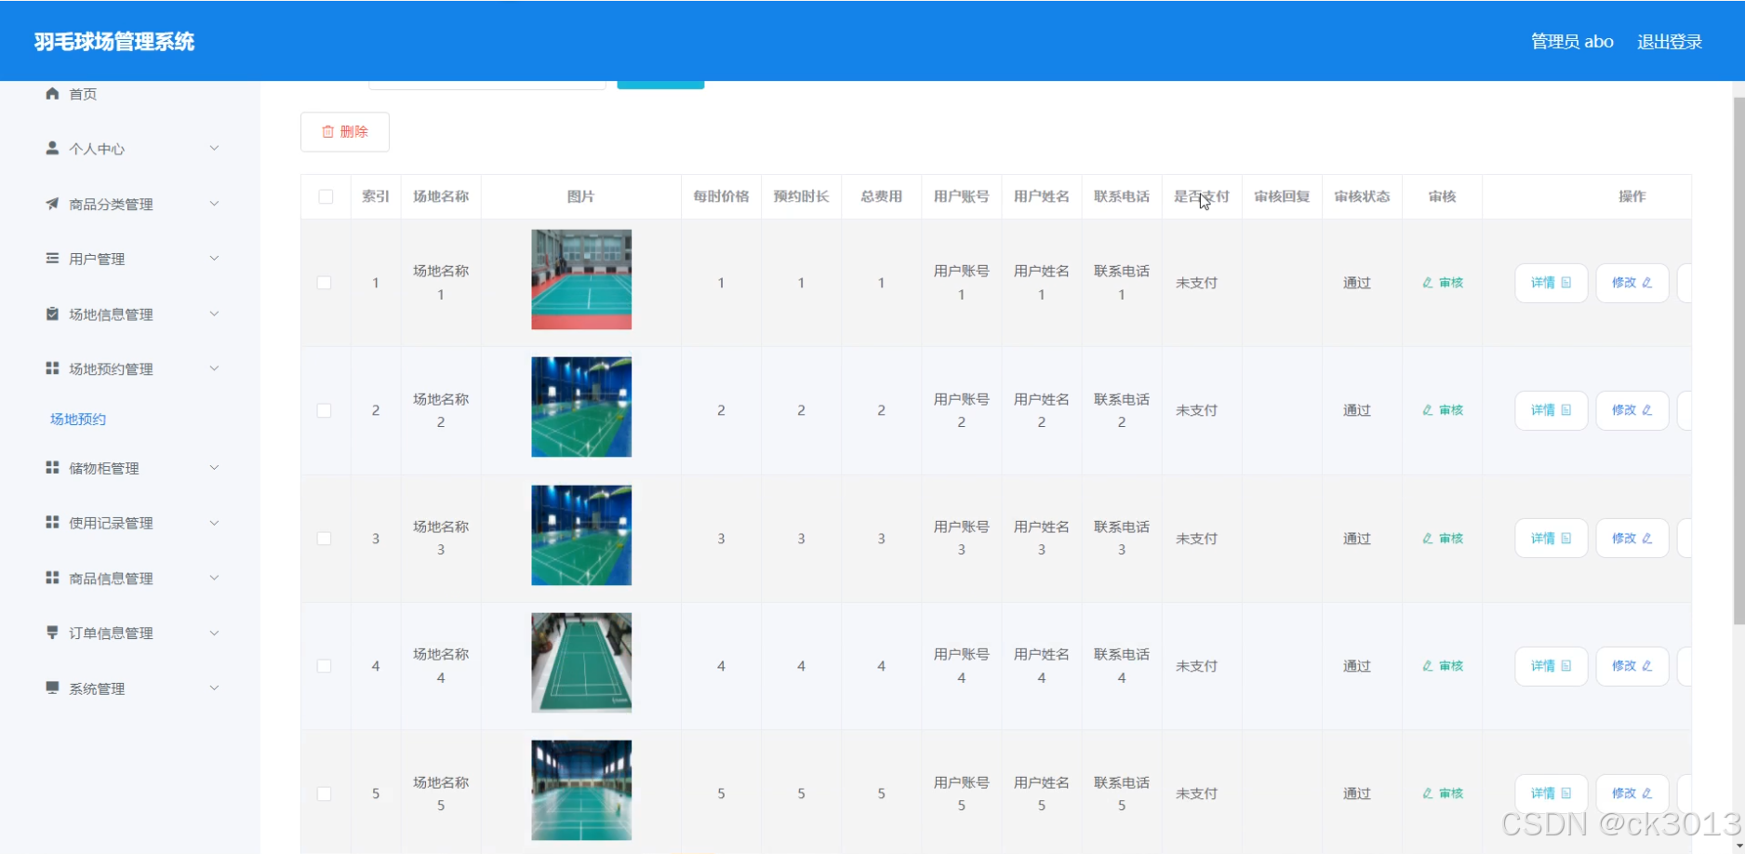Expand the 用户管理 chevron
This screenshot has height=854, width=1745.
214,258
